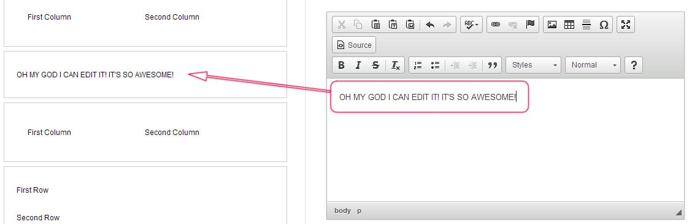Viewport: 692px width, 224px height.
Task: Insert a table via the grid icon
Action: tap(569, 25)
